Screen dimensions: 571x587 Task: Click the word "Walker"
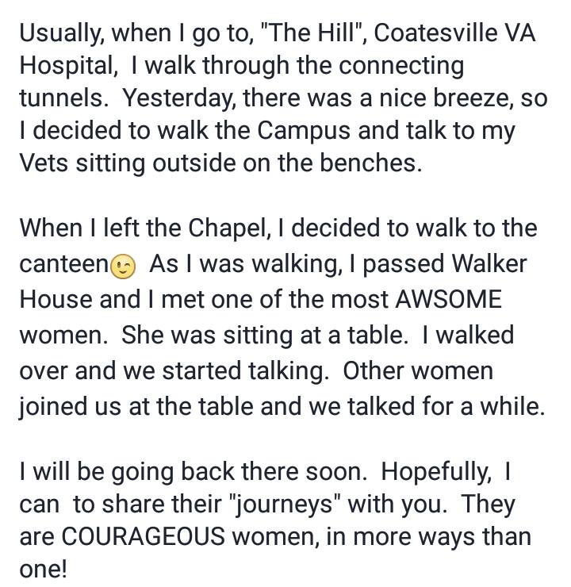(489, 264)
